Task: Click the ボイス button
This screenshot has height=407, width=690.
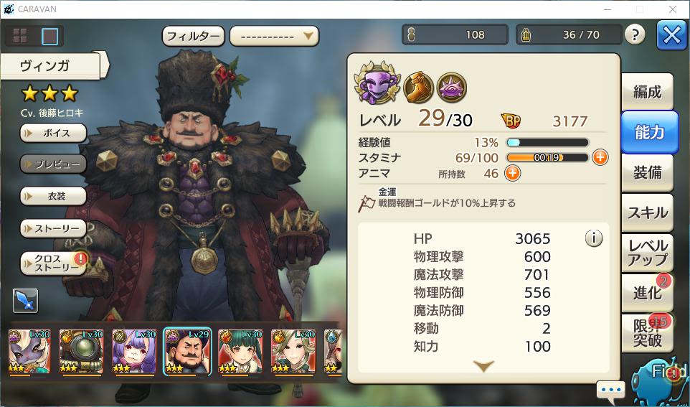Action: 53,133
